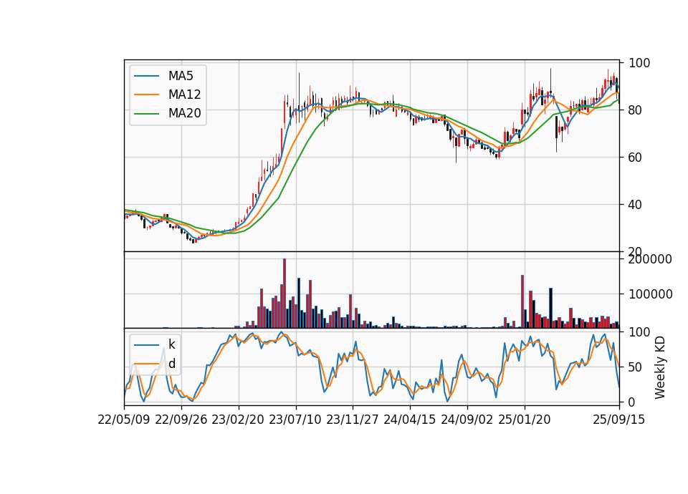Click the blue MA5 legend line sample
The height and width of the screenshot is (494, 688).
(x=146, y=76)
